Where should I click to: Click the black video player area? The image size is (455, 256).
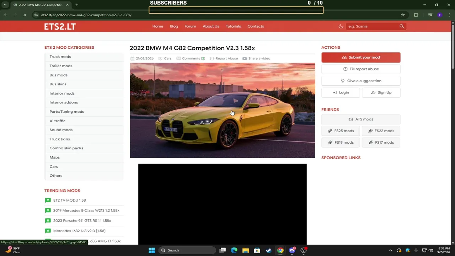coord(222,204)
